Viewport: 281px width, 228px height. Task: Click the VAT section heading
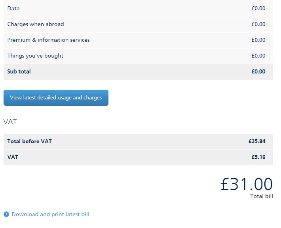pos(10,121)
